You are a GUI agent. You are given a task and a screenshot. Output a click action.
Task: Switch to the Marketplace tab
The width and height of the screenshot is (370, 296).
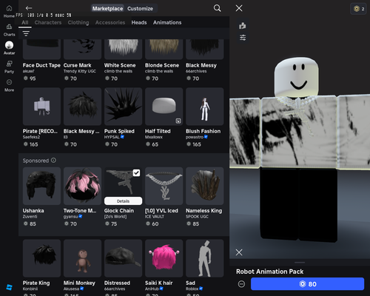[x=107, y=9]
